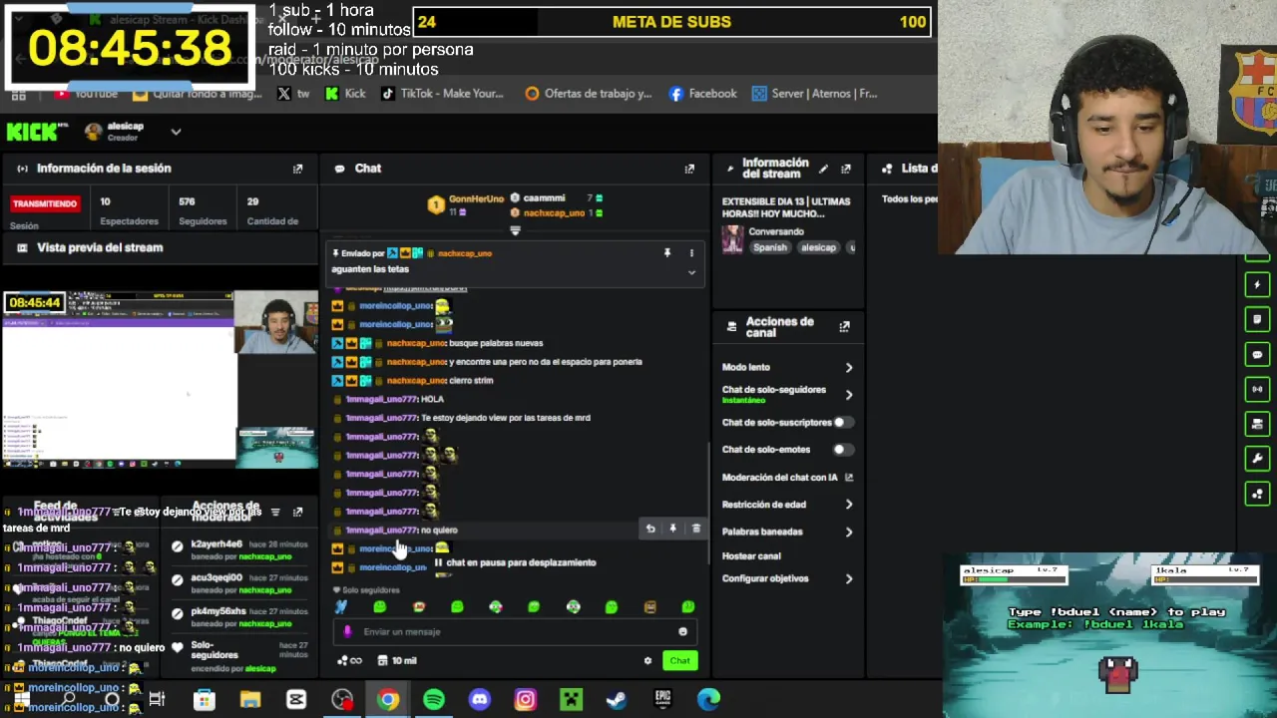Open Facebook bookmark
This screenshot has height=718, width=1277.
[x=703, y=94]
